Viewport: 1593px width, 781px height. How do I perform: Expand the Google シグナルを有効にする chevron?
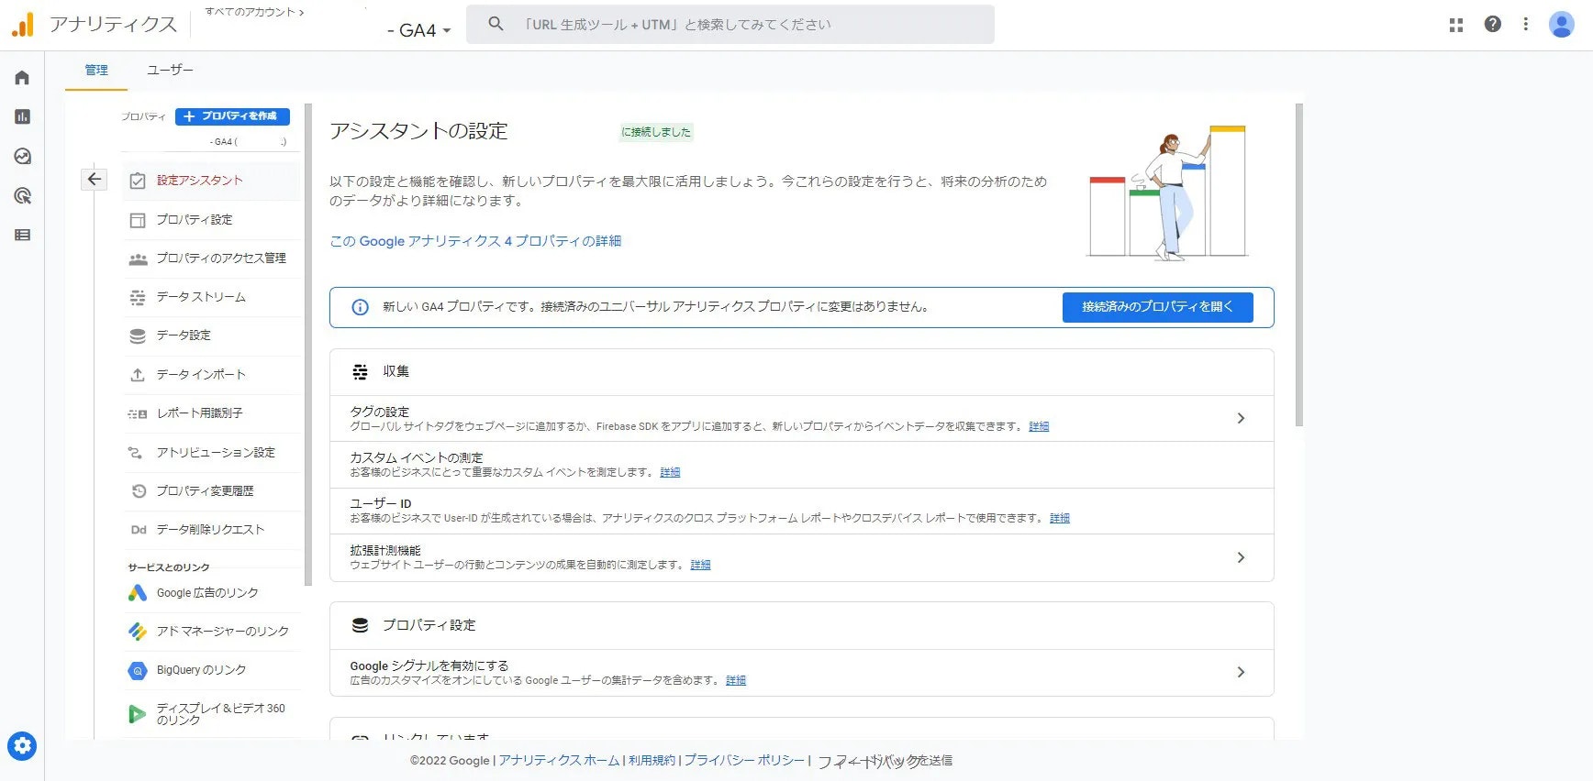coord(1241,672)
